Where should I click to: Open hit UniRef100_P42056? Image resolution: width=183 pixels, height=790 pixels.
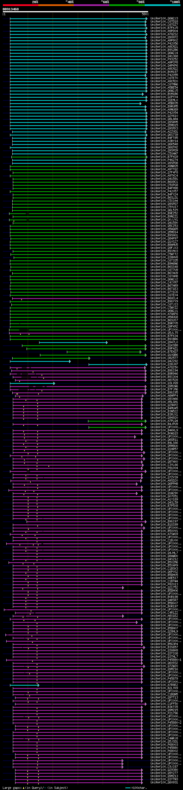(x=164, y=43)
